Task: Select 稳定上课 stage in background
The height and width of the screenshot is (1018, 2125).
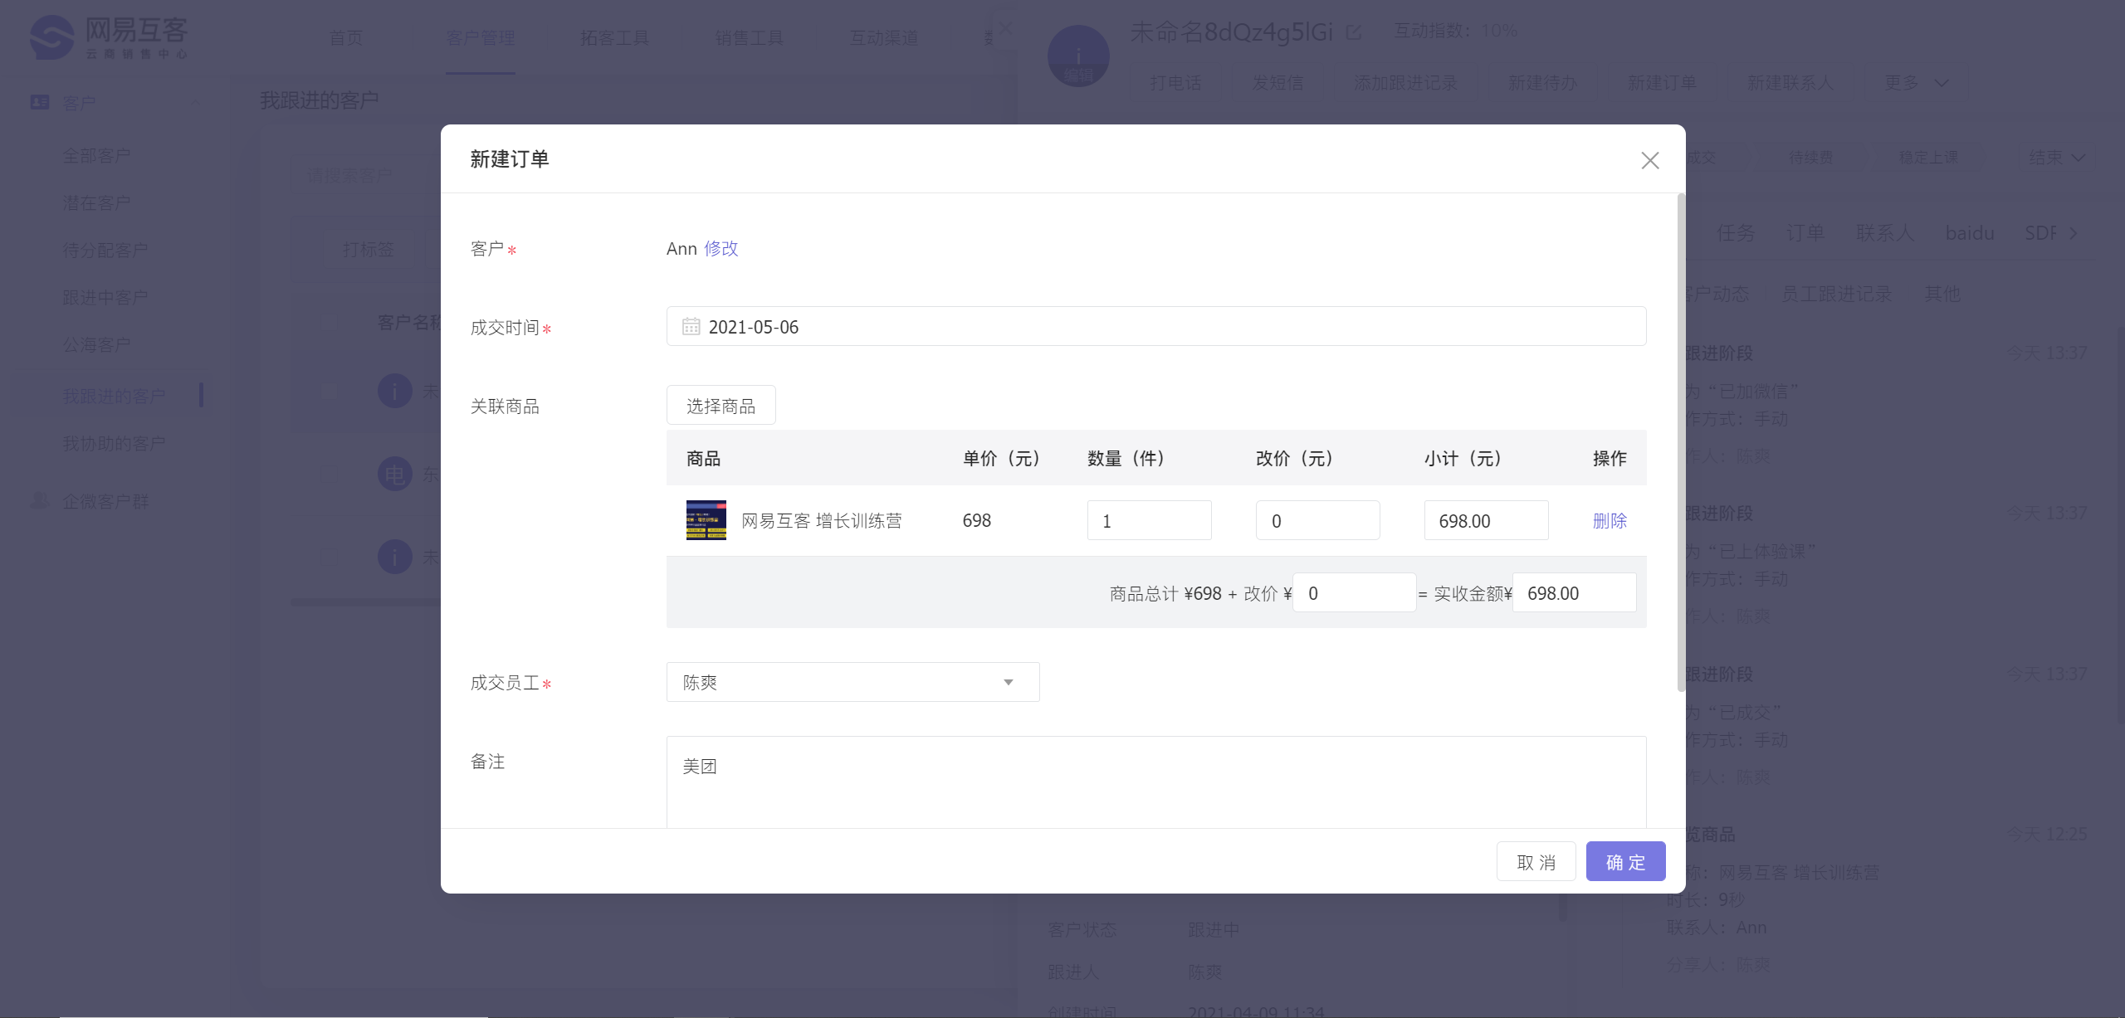Action: point(1928,157)
